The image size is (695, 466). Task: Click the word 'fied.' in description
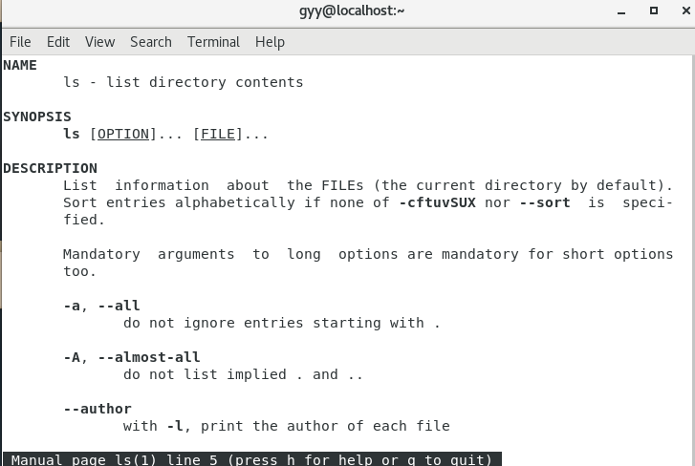click(84, 220)
